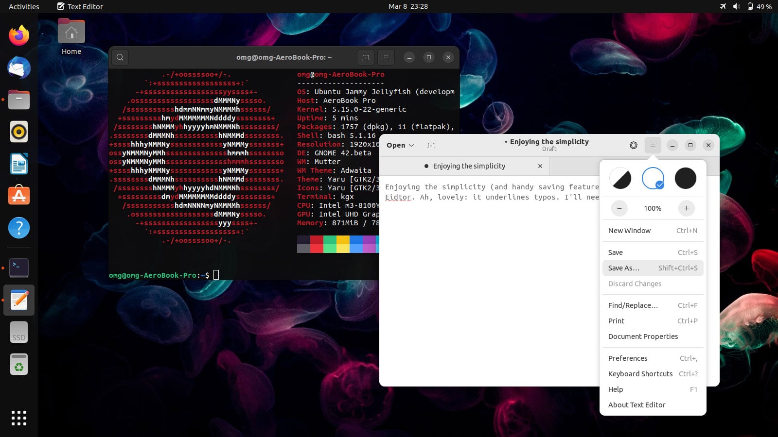778x437 pixels.
Task: Open Rhythmbox music player in dock
Action: (19, 132)
